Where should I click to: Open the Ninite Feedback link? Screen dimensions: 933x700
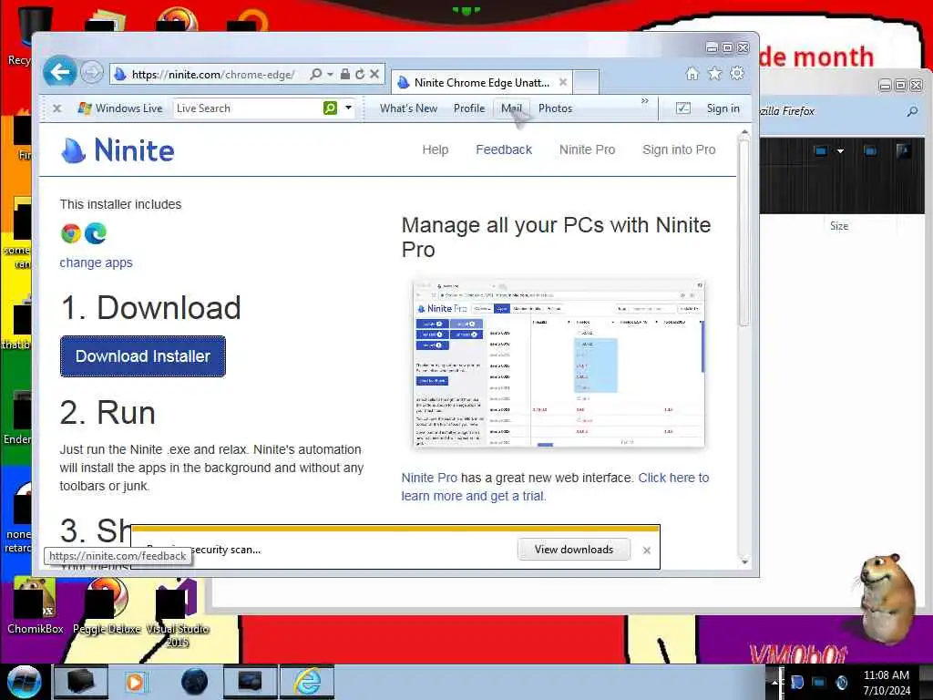503,150
